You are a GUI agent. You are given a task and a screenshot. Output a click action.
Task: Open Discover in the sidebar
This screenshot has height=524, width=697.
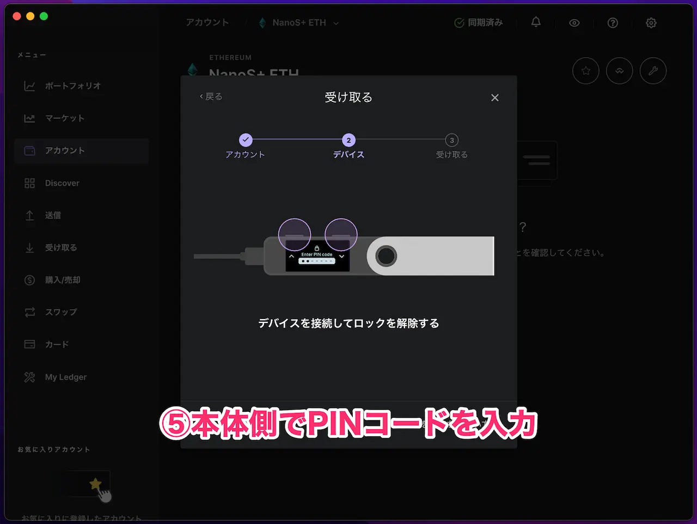81,183
